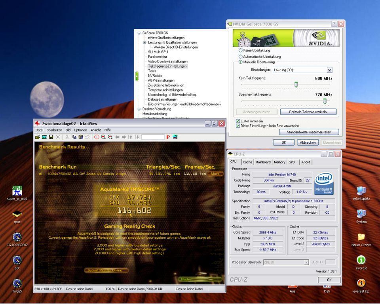Screen dimensions: 380x304
Task: Click the Previous page up-arrow icon
Action: click(x=131, y=137)
